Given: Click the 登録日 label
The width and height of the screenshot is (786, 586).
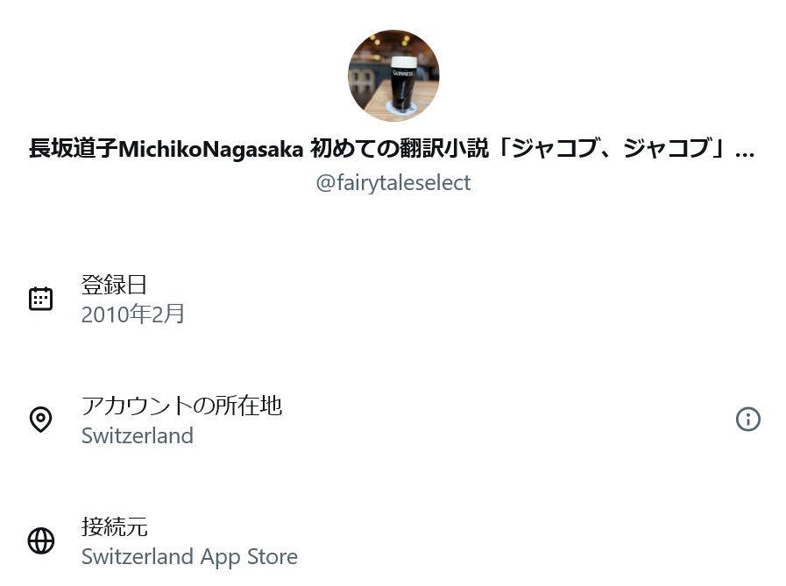Looking at the screenshot, I should pos(114,284).
